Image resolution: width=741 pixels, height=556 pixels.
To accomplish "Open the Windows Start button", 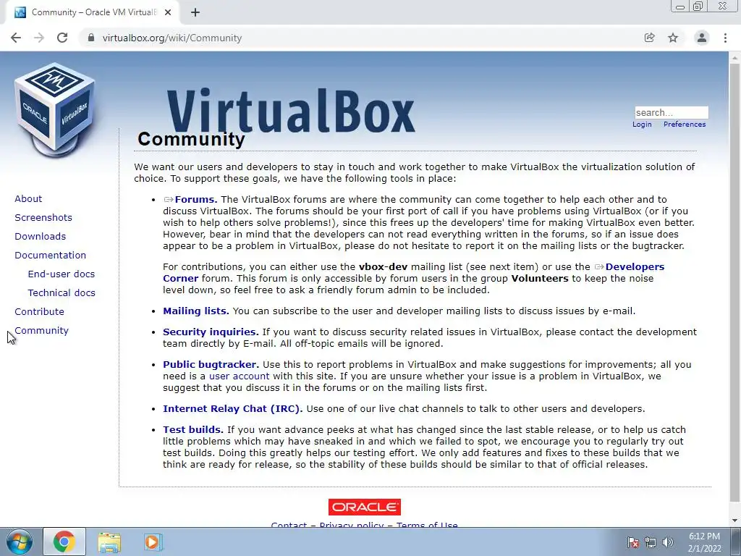I will (x=20, y=542).
